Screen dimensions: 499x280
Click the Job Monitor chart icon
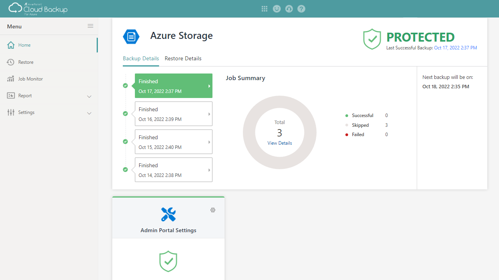point(11,79)
